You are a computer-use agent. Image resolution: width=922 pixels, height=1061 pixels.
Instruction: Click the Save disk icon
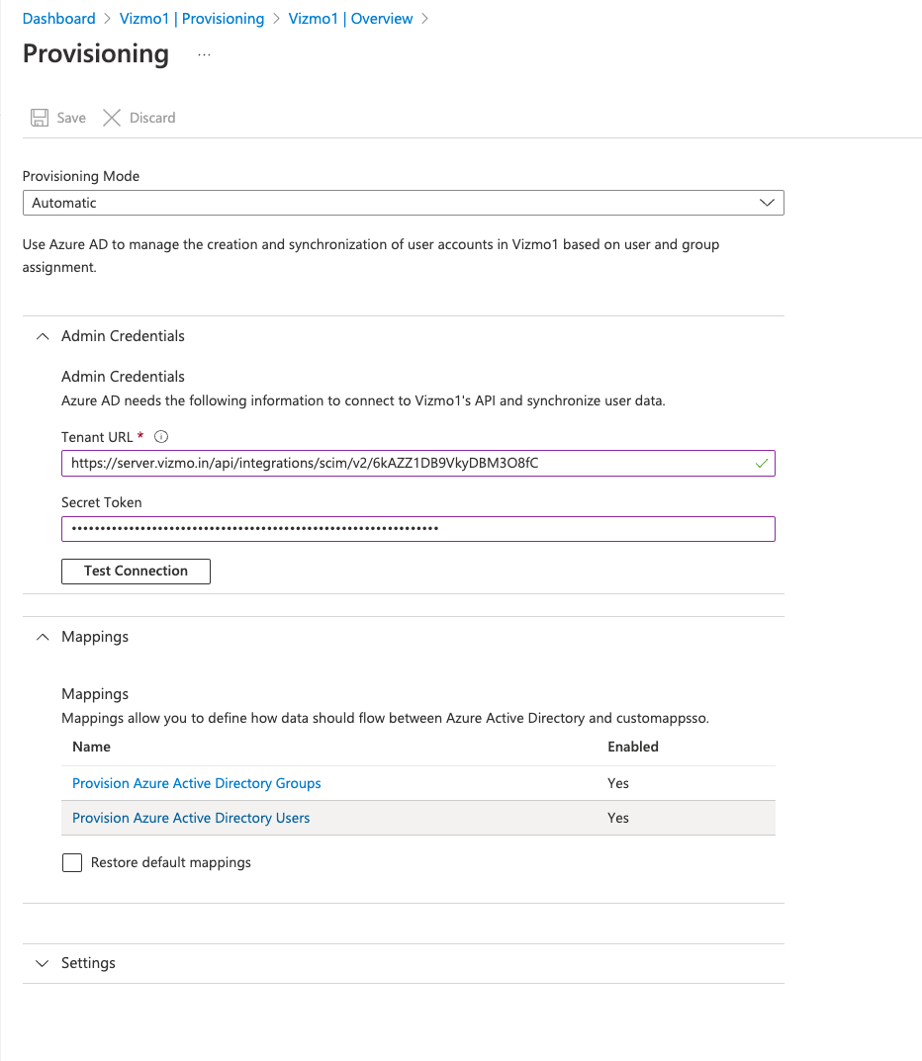pyautogui.click(x=39, y=117)
